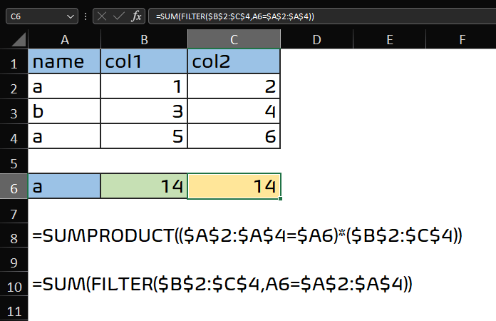Click the SUMPRODUCT formula text in row 8
Viewport: 496px width, 321px height.
click(247, 235)
